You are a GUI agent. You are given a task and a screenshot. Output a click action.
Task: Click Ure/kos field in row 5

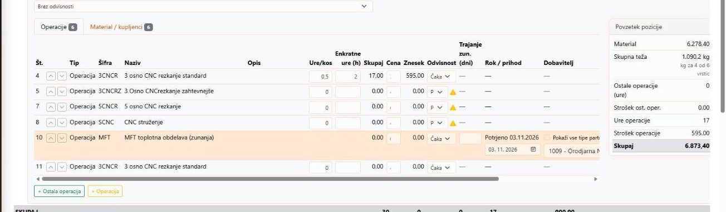tap(321, 92)
